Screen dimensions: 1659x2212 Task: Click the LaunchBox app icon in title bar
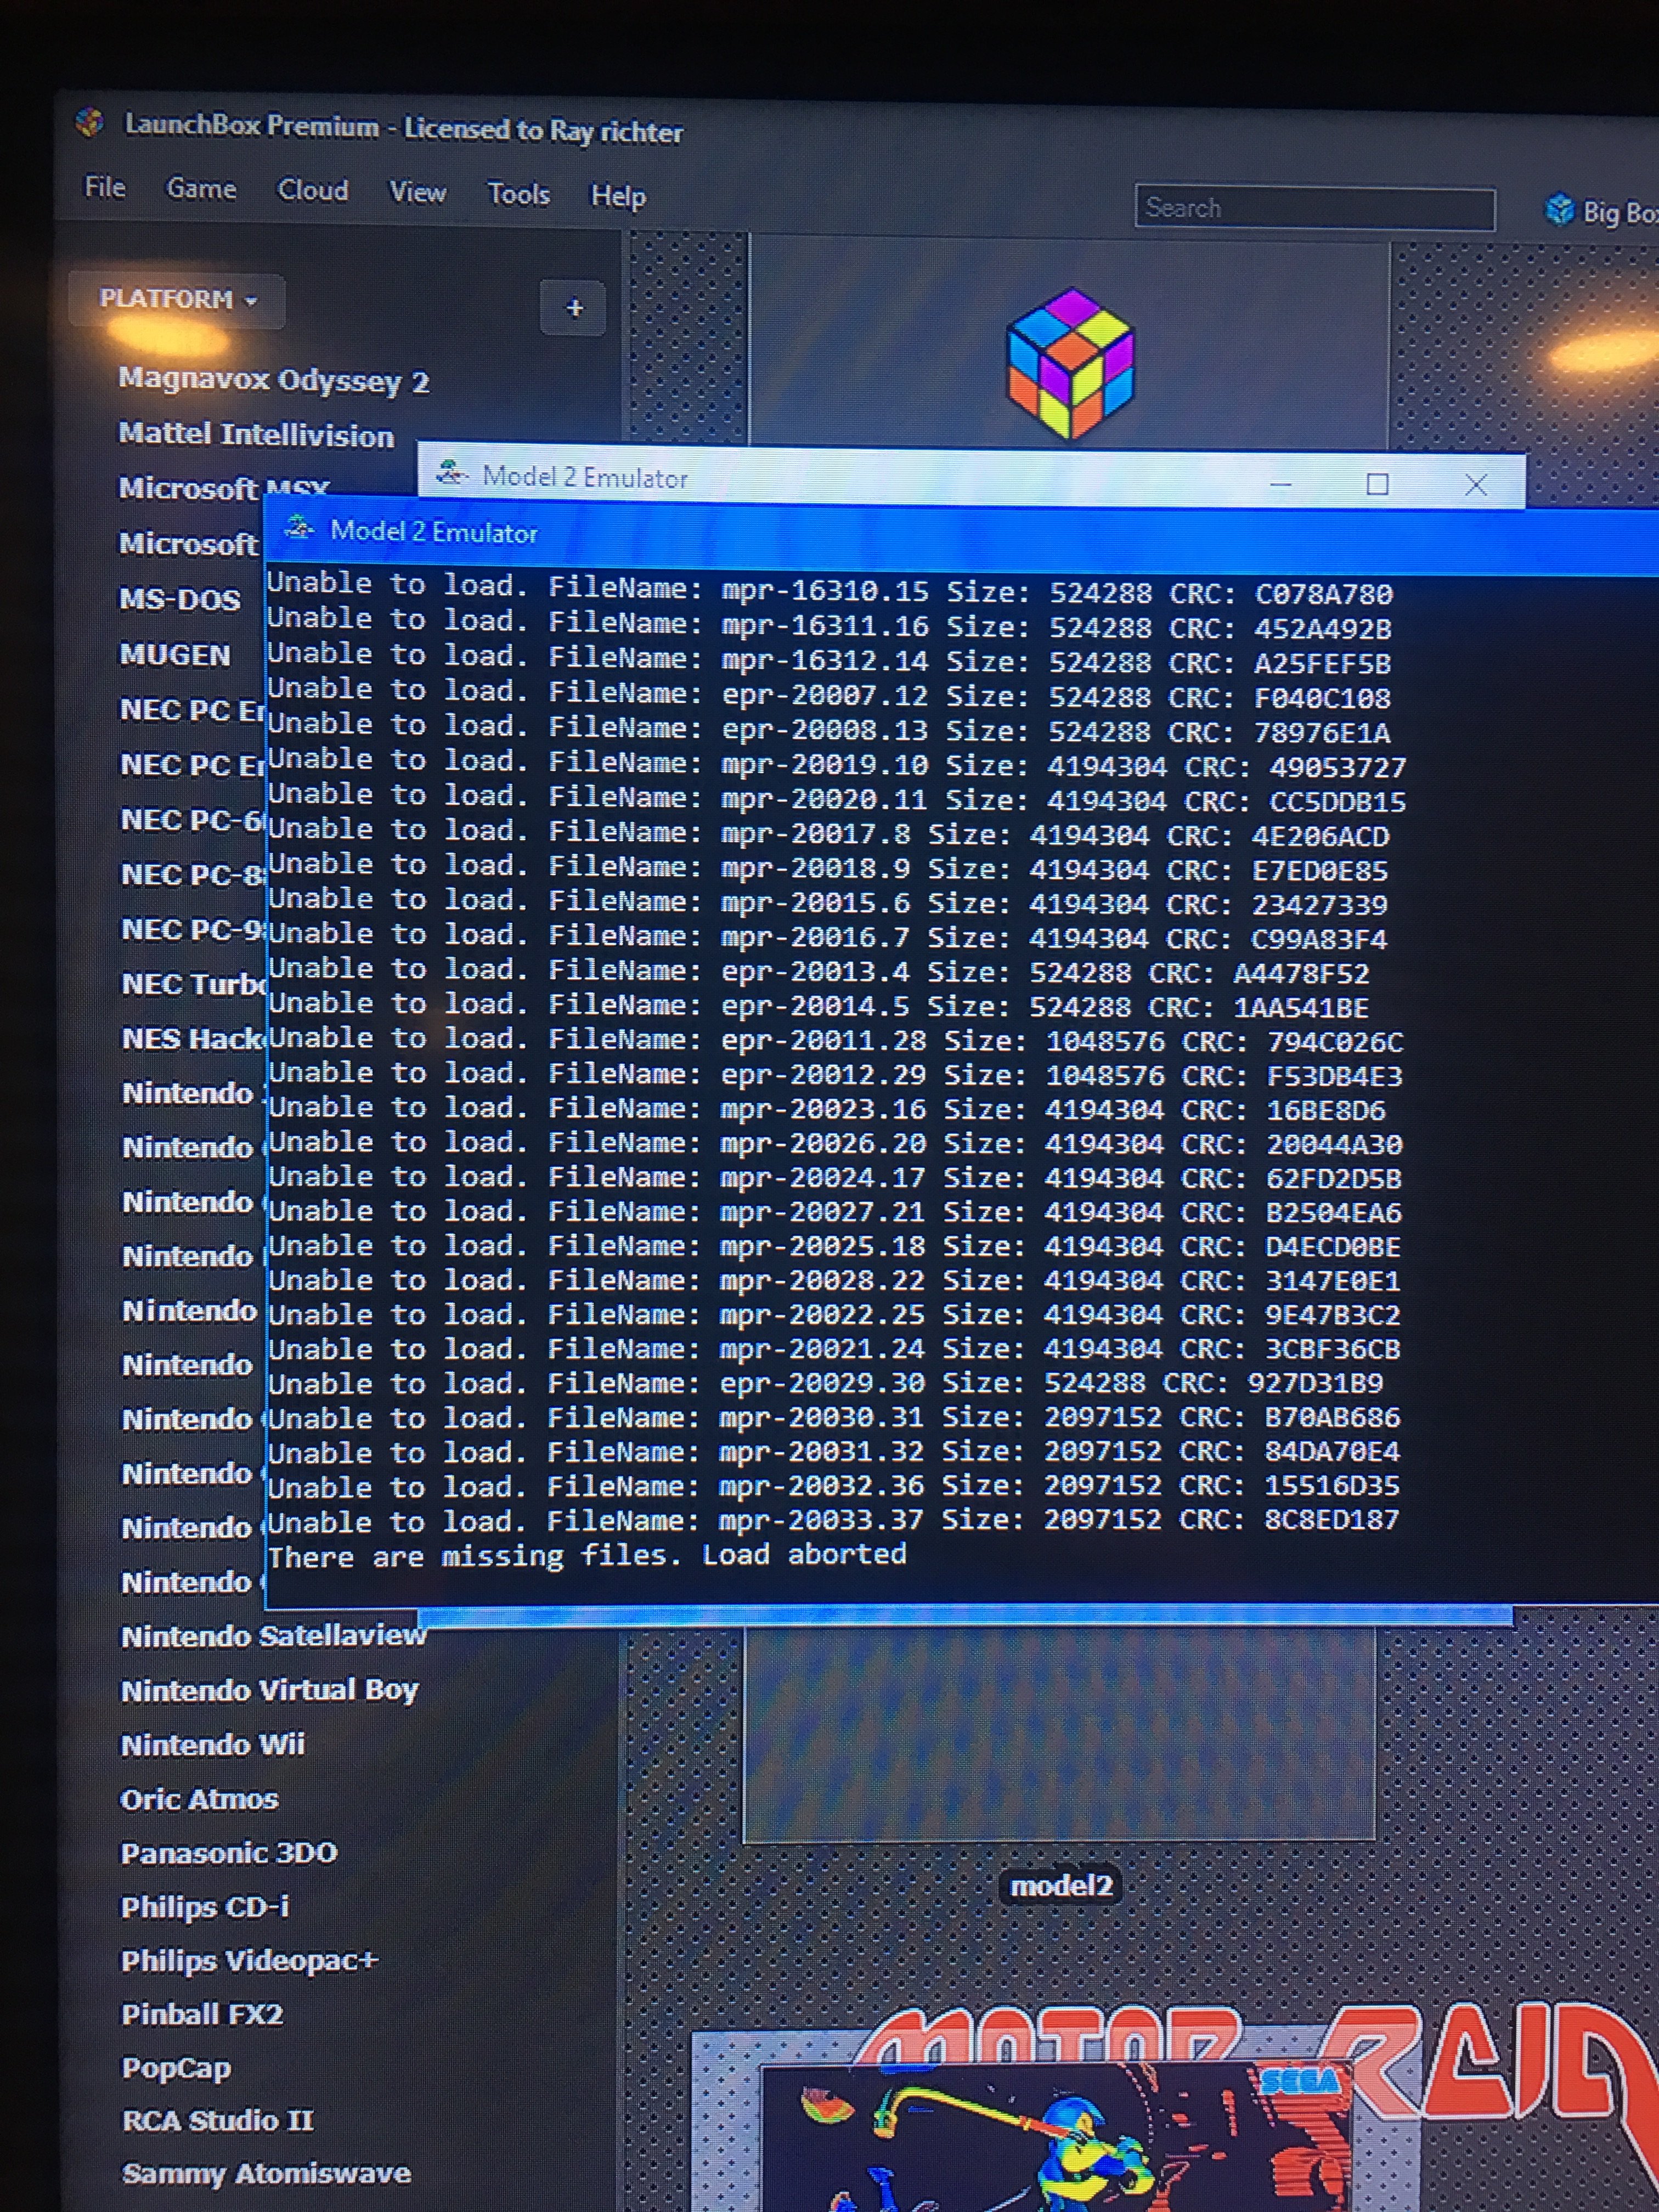click(90, 123)
